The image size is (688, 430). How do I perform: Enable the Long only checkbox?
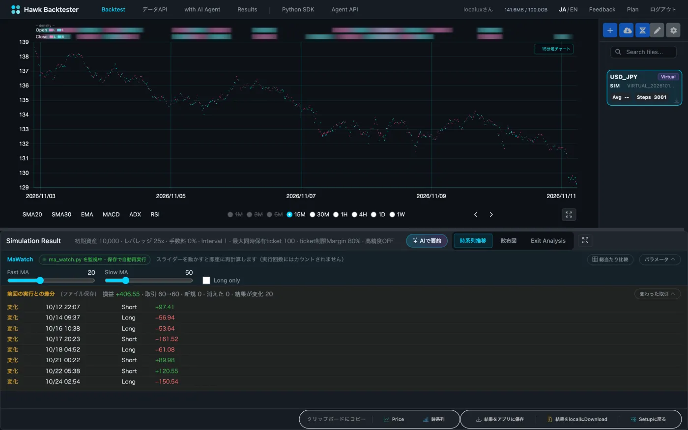tap(206, 280)
